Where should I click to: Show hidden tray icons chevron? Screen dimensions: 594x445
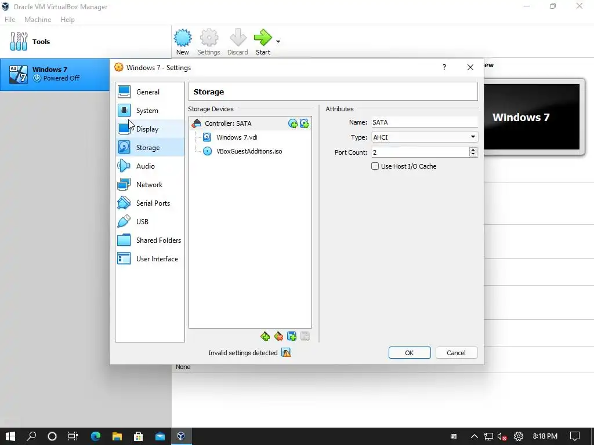point(474,437)
